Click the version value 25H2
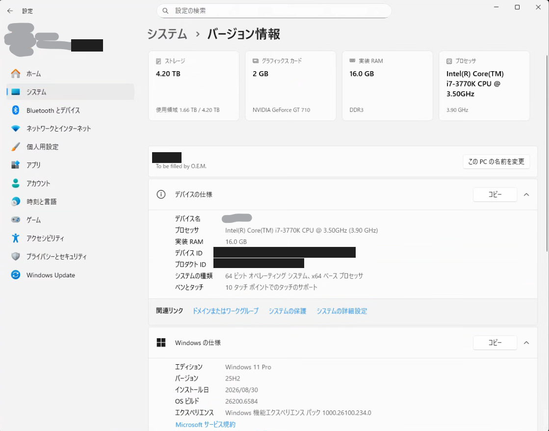Image resolution: width=549 pixels, height=431 pixels. coord(233,378)
